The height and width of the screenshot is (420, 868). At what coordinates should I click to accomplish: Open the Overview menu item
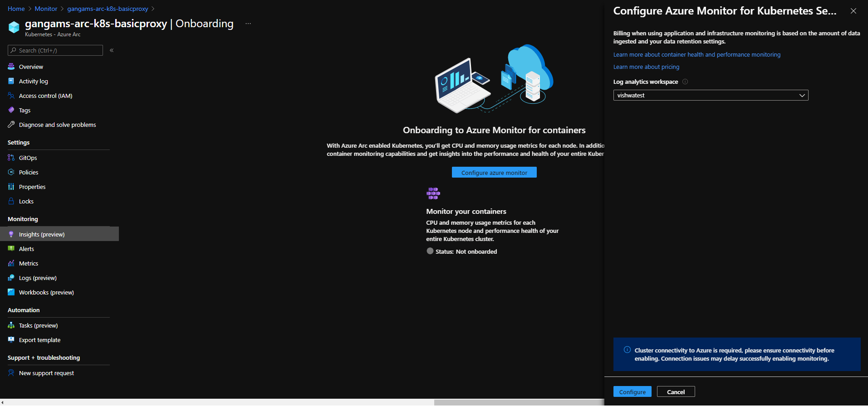pos(31,67)
